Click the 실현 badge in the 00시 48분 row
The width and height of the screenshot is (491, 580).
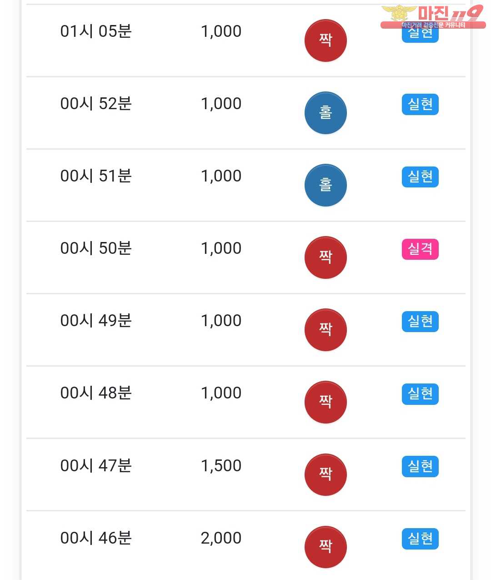420,394
